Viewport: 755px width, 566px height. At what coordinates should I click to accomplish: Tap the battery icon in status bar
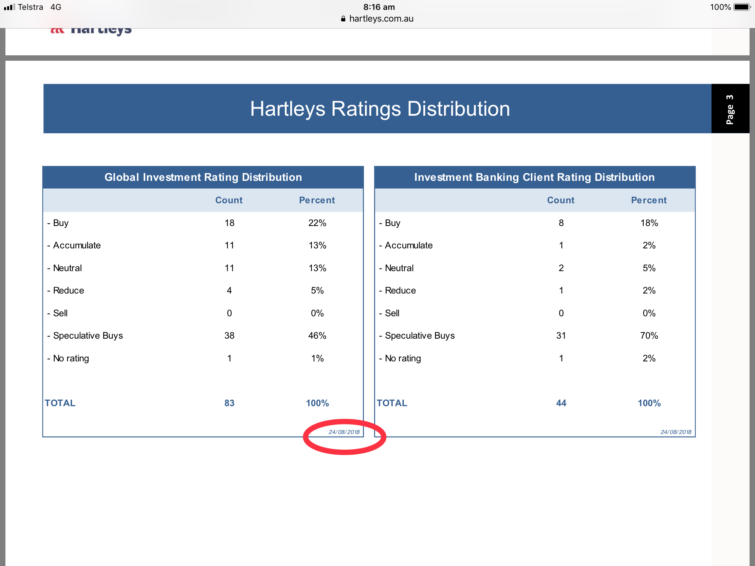coord(742,7)
